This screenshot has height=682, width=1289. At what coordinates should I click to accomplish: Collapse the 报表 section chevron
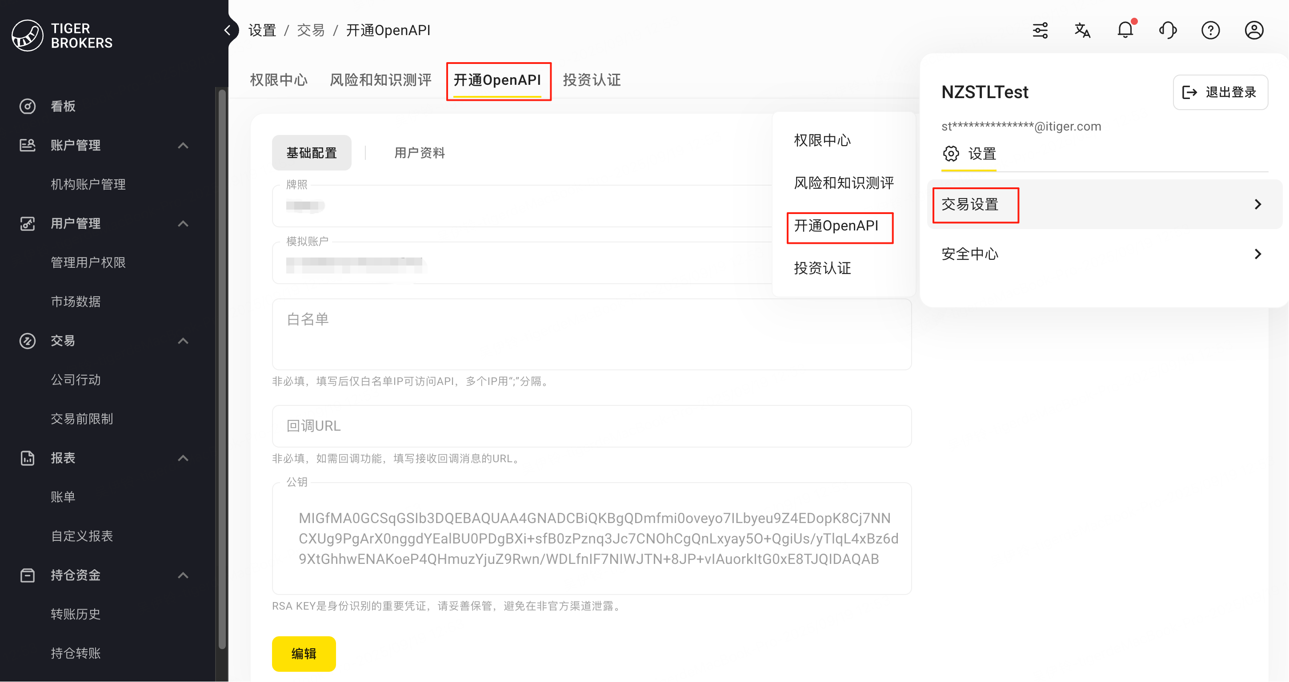click(x=183, y=458)
